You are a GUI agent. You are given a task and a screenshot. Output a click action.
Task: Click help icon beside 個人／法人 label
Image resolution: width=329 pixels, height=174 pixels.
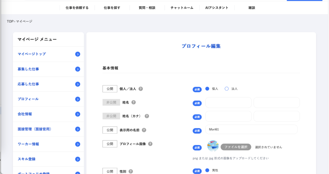click(141, 89)
